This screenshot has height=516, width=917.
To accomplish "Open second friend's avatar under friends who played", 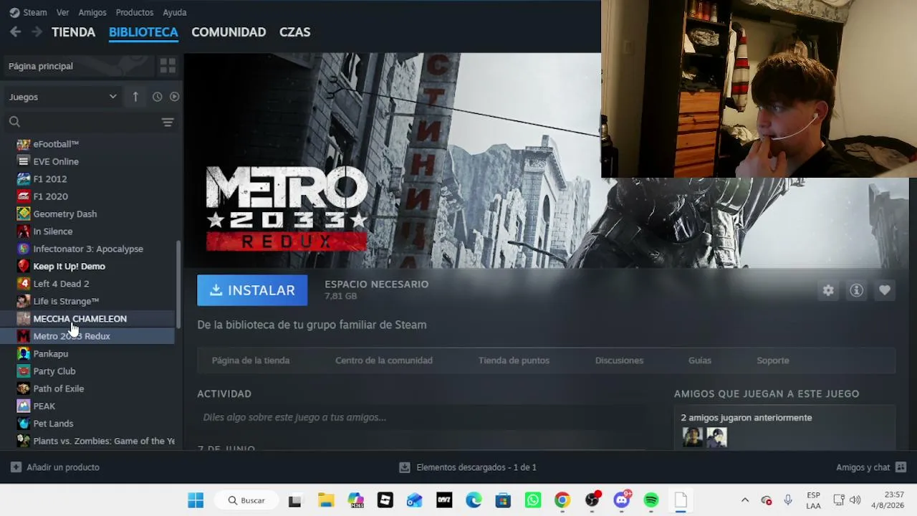I will coord(717,437).
